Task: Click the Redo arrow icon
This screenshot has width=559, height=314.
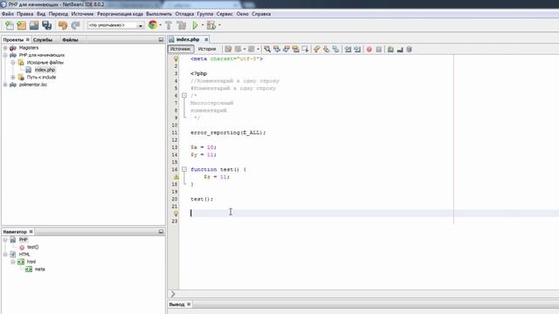Action: [75, 25]
